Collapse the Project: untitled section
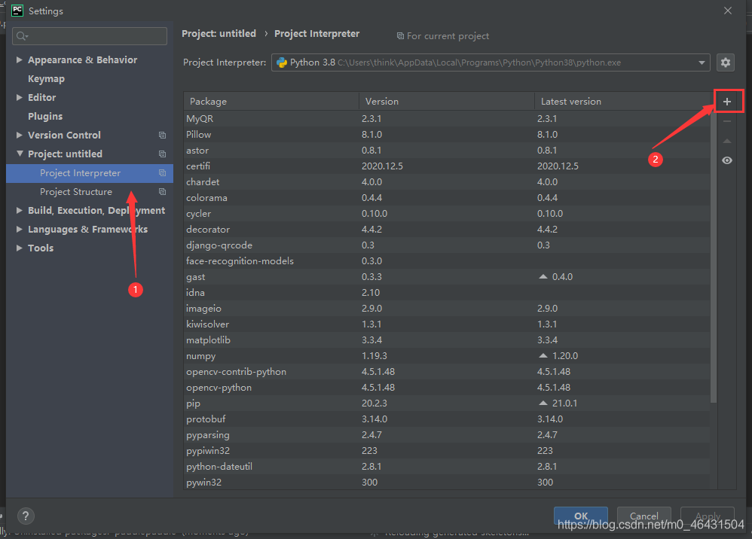 click(20, 154)
